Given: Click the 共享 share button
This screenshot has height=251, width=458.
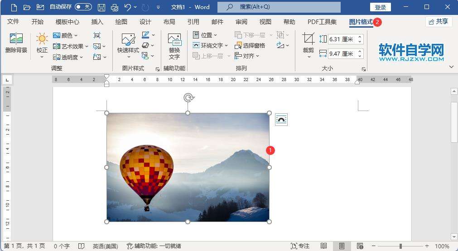Looking at the screenshot, I should point(439,22).
